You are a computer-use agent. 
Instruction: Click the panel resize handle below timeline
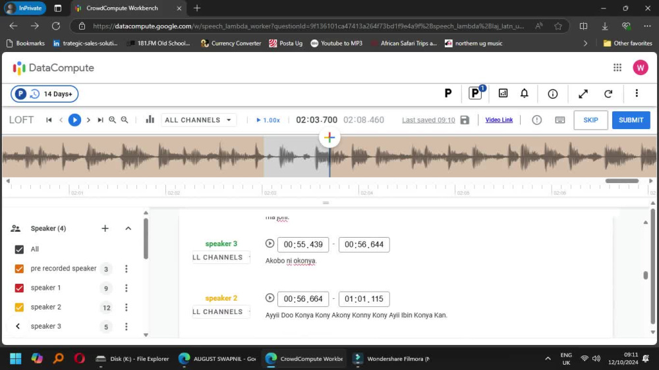pyautogui.click(x=326, y=203)
